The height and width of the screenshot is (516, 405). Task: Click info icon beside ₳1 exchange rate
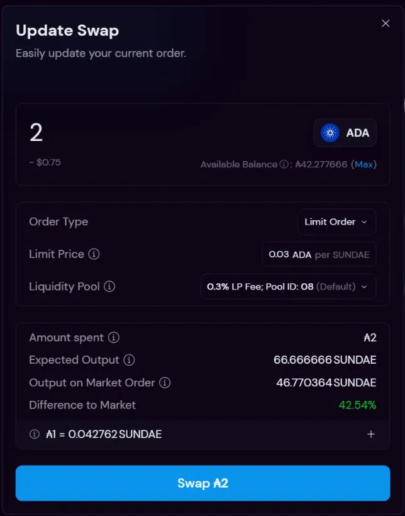(x=35, y=434)
